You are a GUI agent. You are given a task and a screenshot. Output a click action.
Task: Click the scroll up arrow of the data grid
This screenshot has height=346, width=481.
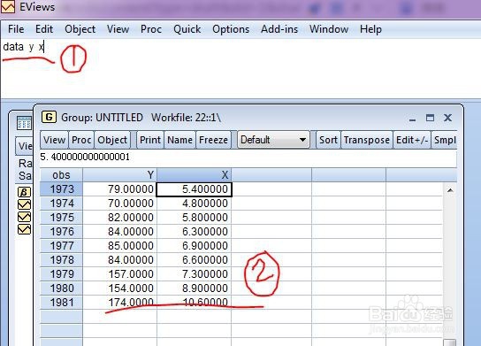point(450,190)
